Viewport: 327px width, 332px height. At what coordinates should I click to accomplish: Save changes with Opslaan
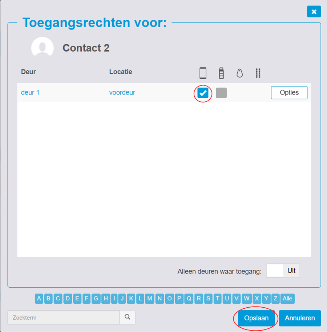(256, 318)
